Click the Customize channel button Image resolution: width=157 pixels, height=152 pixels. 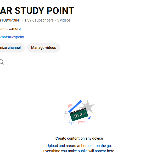(x=12, y=48)
